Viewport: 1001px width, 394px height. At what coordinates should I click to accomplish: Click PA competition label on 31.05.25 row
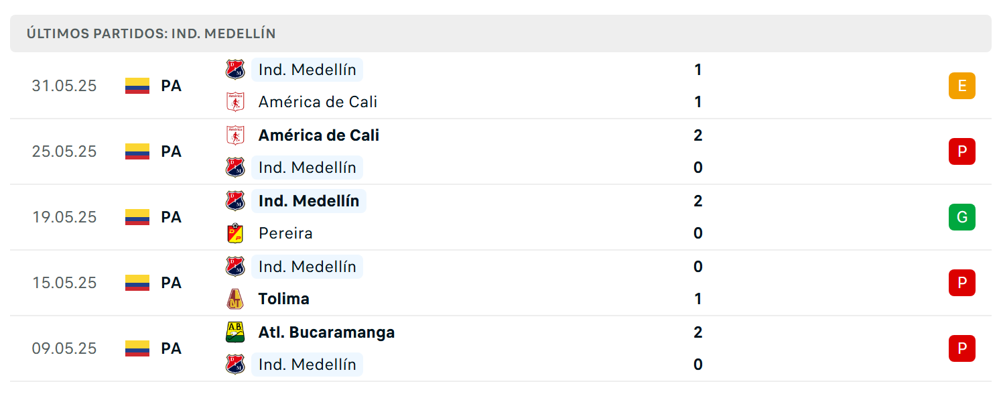pyautogui.click(x=172, y=86)
